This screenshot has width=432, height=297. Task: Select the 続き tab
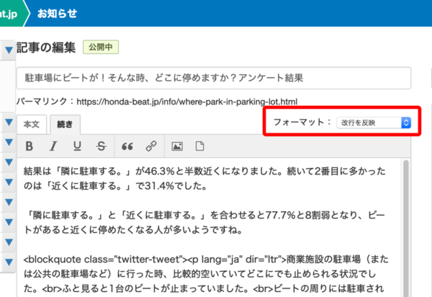click(x=65, y=125)
